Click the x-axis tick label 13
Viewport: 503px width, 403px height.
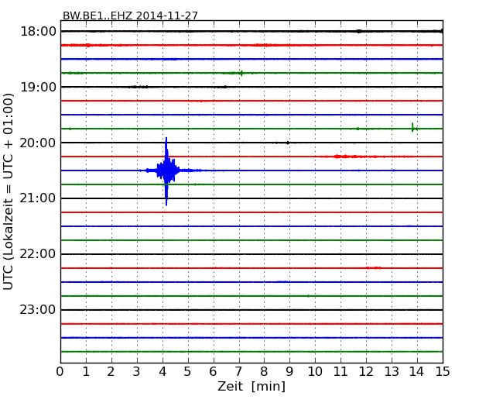[392, 372]
